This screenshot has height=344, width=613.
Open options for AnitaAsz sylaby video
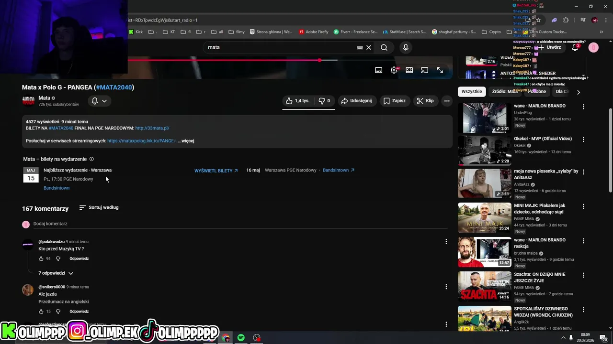pos(583,172)
